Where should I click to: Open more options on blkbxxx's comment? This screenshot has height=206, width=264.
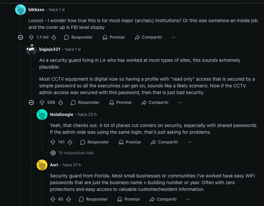coord(174,37)
